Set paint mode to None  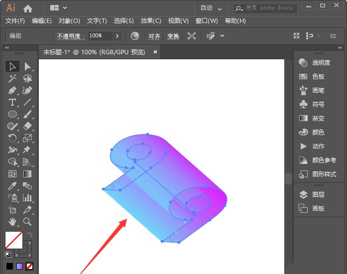tap(30, 267)
